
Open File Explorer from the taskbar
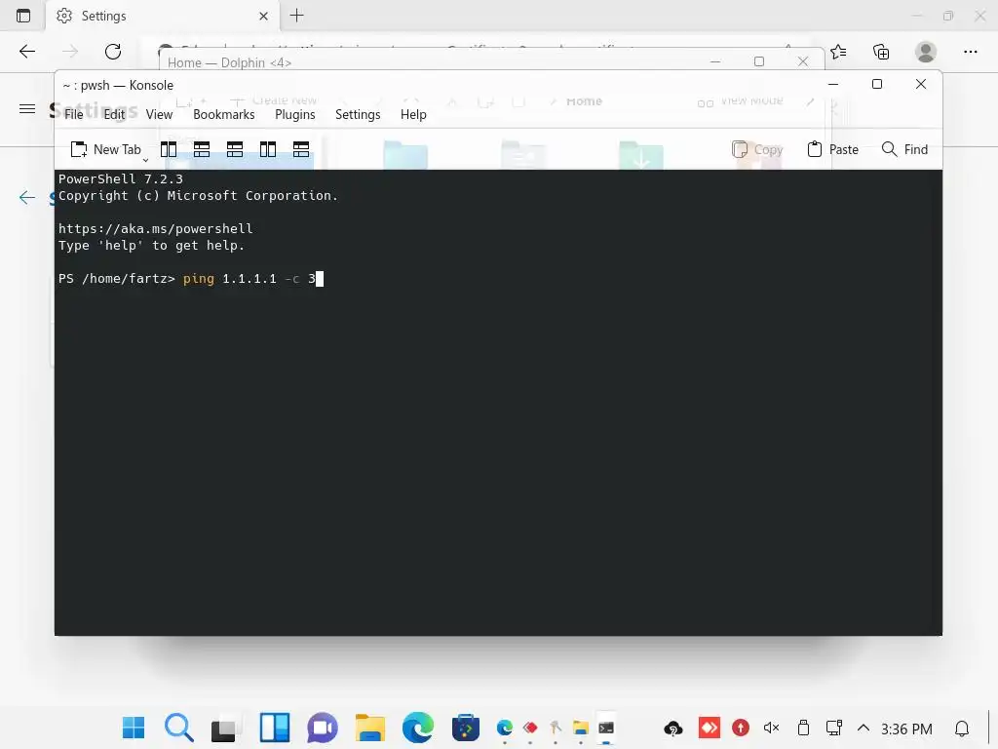coord(370,728)
